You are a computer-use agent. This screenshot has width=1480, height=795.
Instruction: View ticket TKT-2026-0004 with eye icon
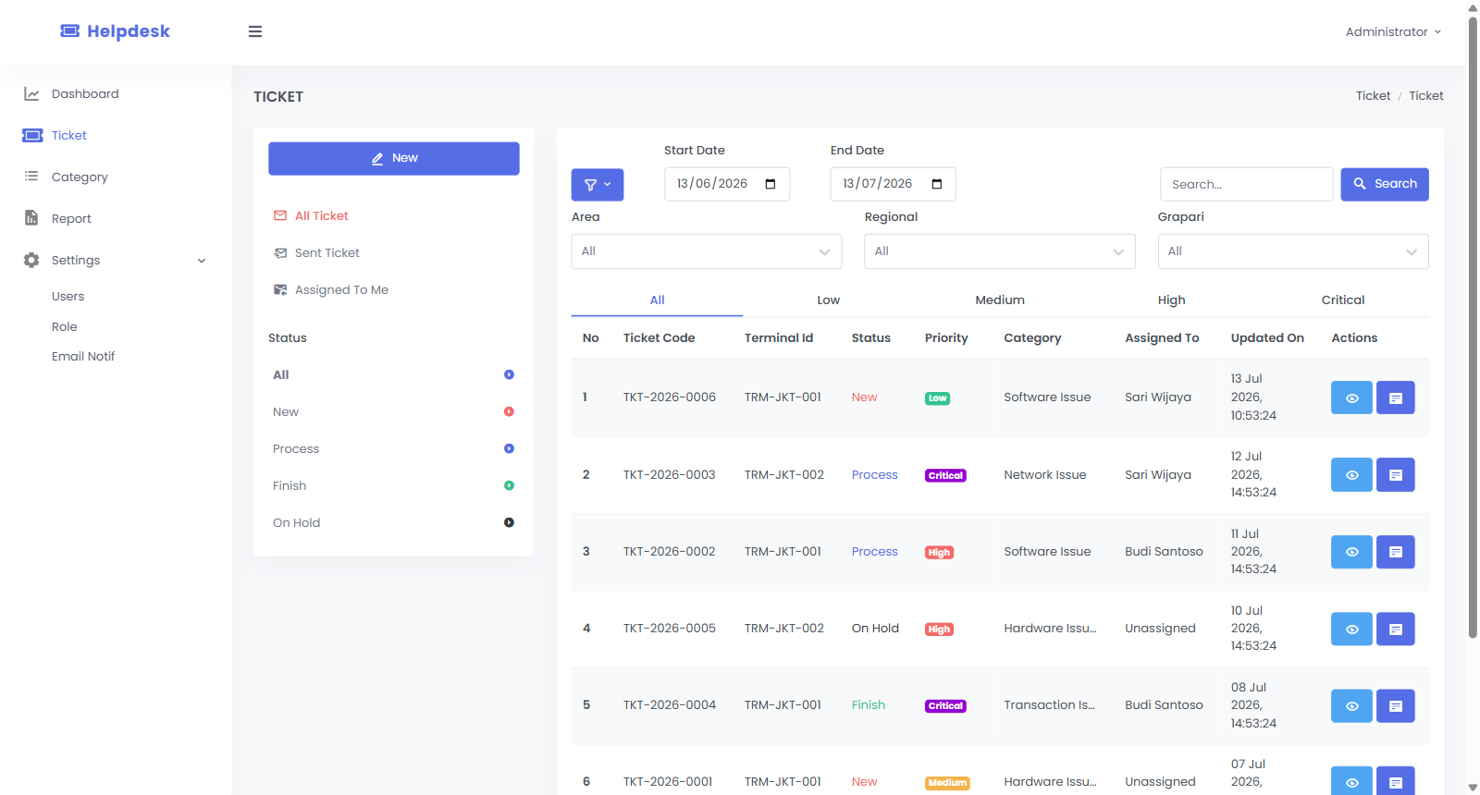tap(1351, 705)
